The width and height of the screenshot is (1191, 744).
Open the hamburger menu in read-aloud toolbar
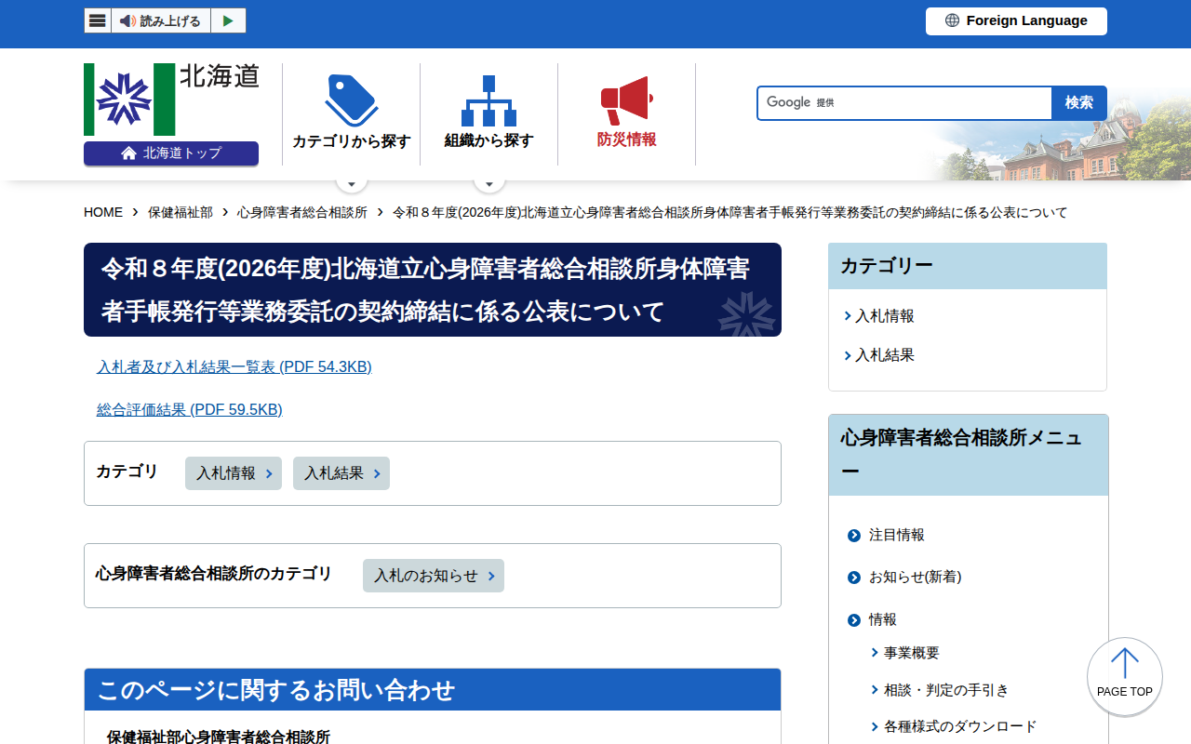tap(98, 20)
